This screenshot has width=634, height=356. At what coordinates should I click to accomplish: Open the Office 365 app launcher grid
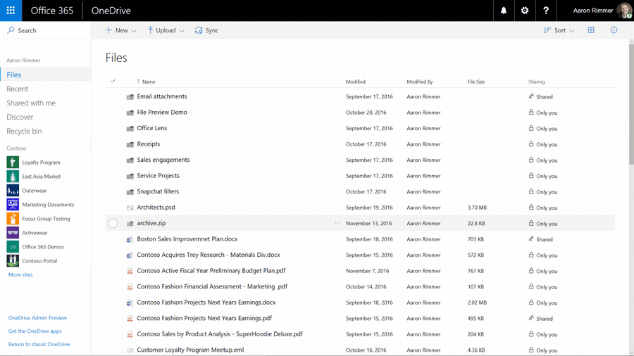point(11,11)
